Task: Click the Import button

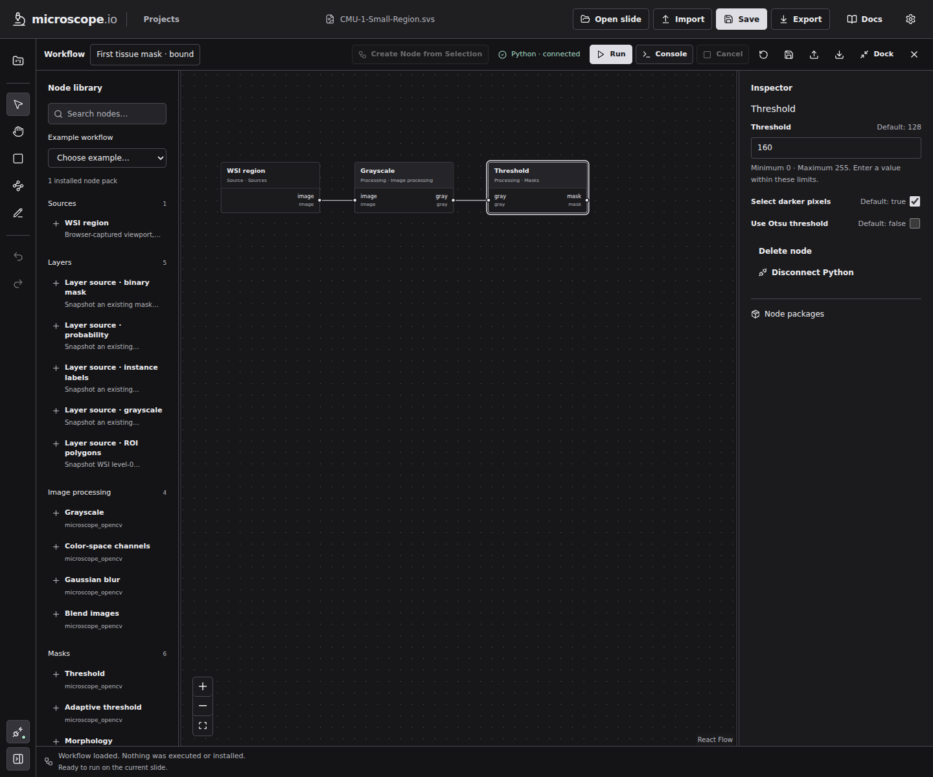Action: pyautogui.click(x=683, y=19)
